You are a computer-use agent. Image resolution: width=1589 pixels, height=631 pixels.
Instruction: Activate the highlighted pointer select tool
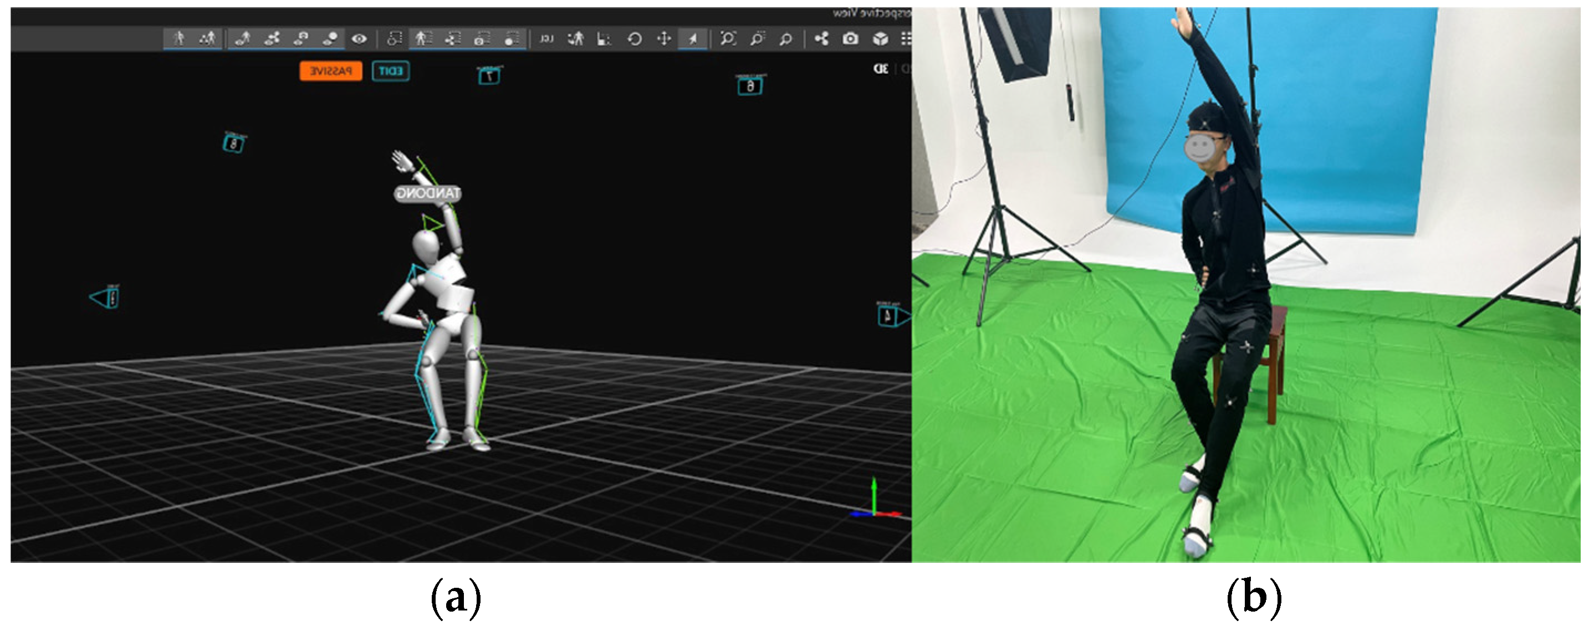[x=693, y=39]
